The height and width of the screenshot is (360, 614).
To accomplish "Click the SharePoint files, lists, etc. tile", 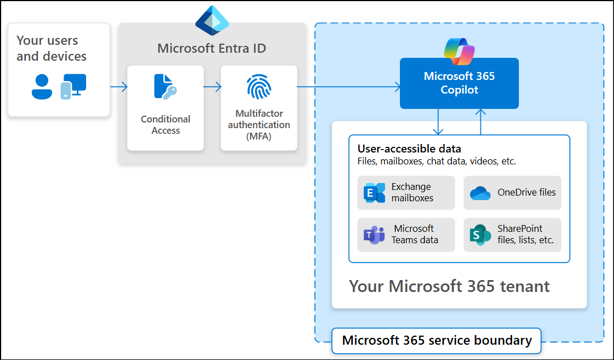I will [512, 235].
